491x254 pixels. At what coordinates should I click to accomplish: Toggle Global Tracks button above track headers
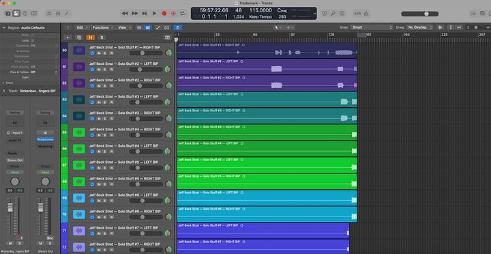pyautogui.click(x=167, y=38)
